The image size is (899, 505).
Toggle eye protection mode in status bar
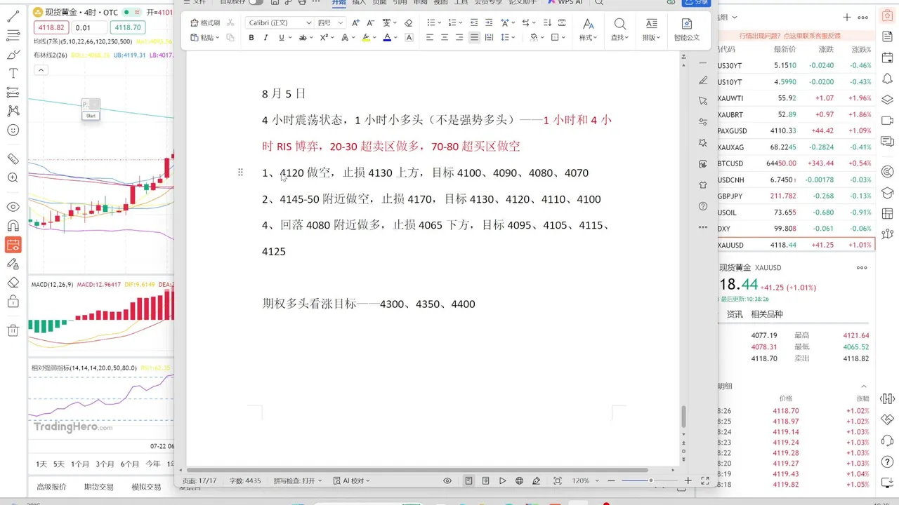tap(447, 481)
